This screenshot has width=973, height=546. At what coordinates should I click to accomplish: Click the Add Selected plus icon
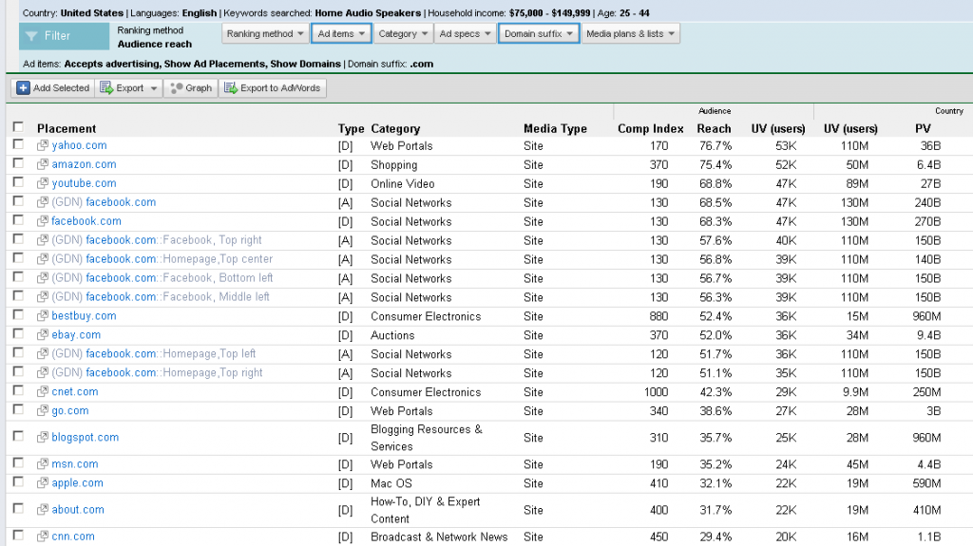click(23, 88)
